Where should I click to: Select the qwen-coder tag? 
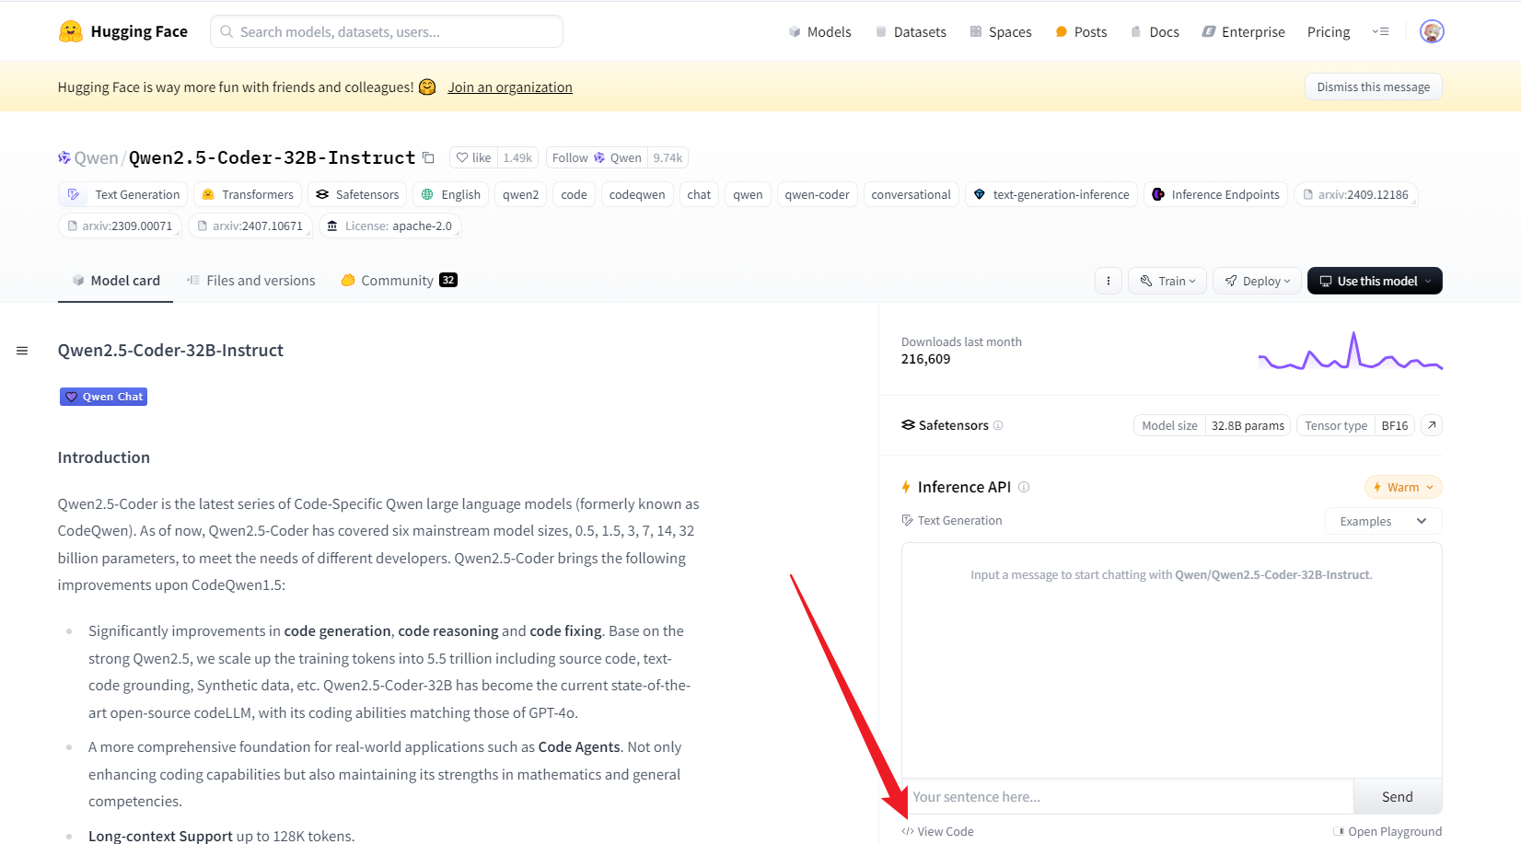coord(817,194)
